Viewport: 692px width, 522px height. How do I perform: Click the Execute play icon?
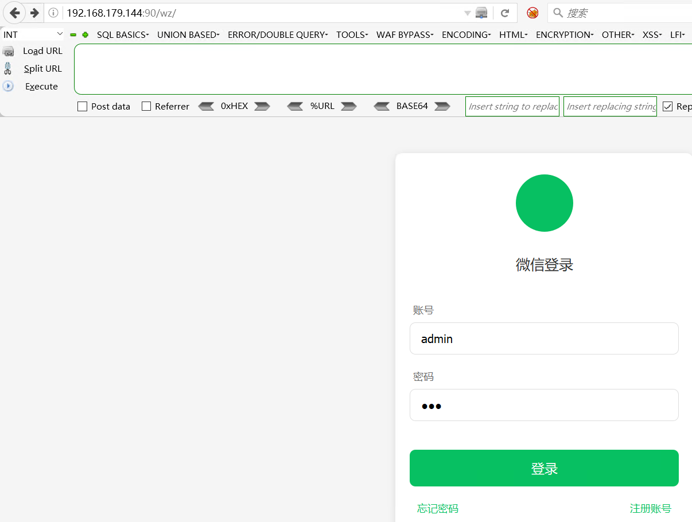pyautogui.click(x=8, y=86)
